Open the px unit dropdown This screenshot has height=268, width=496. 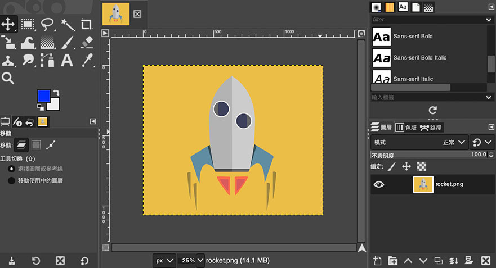click(x=164, y=261)
